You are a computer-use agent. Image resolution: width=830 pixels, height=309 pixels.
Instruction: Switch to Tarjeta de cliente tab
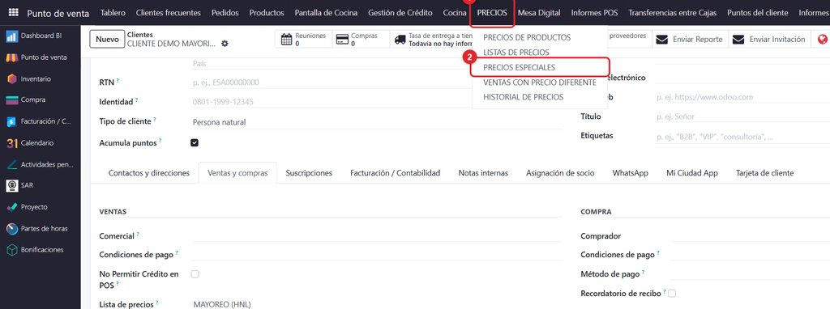click(764, 173)
